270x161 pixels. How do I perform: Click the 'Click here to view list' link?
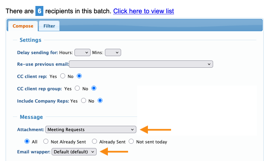point(143,11)
